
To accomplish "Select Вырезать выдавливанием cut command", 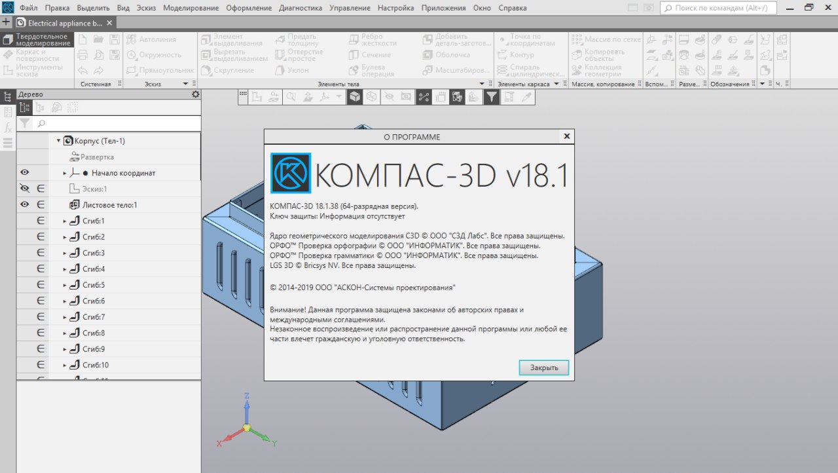I will (x=234, y=55).
